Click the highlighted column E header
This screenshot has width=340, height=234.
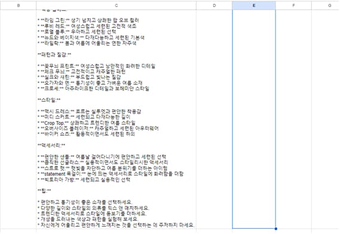point(254,5)
